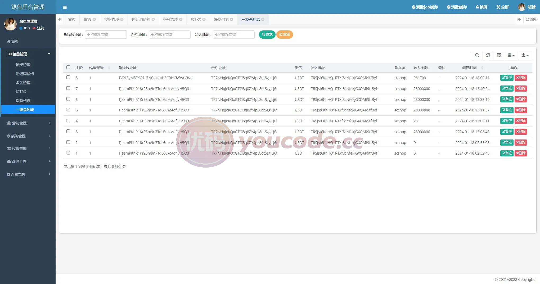Check the checkbox for row ID 1

[68, 153]
